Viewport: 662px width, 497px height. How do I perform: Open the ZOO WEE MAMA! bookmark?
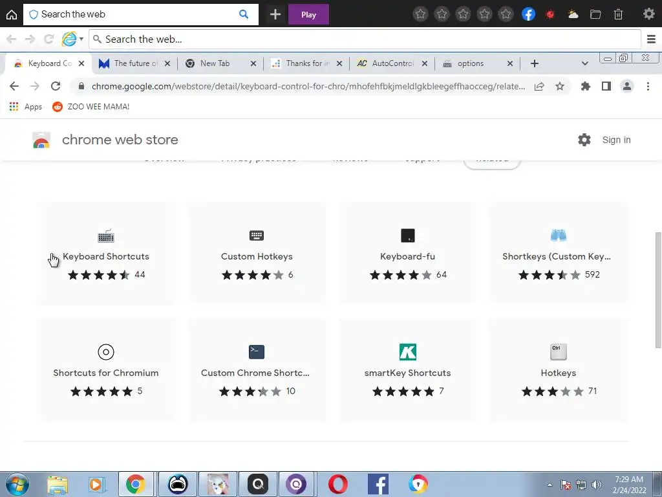91,107
